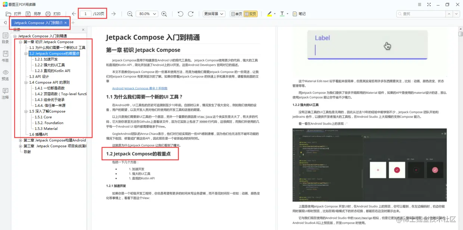Collapse the 1.4 Compose API 的原则 node
The image size is (463, 230).
(26, 83)
